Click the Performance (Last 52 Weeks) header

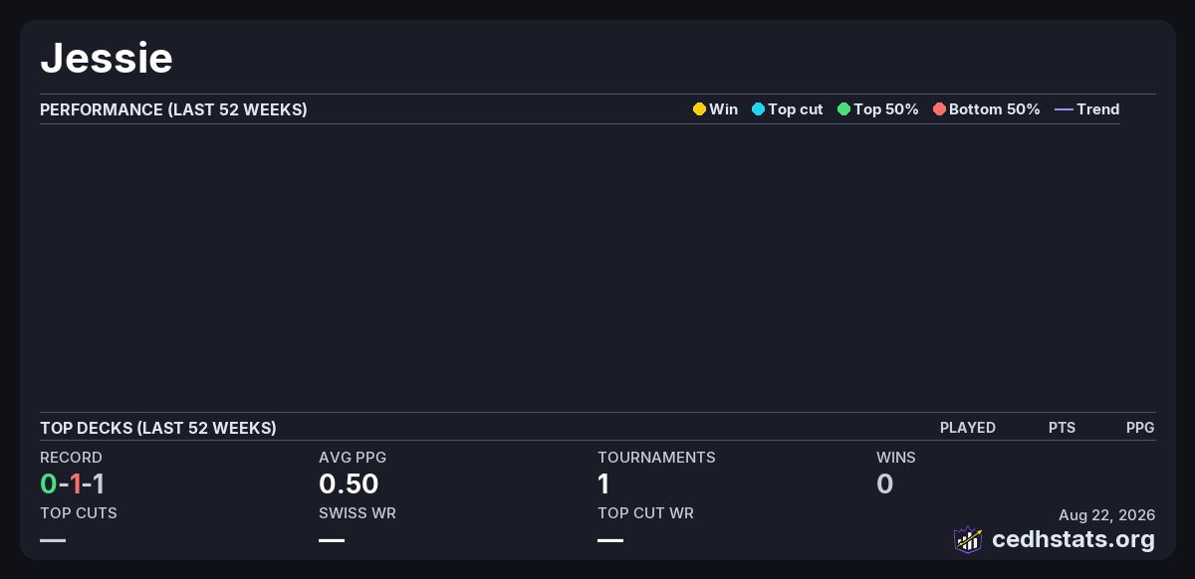[x=173, y=109]
